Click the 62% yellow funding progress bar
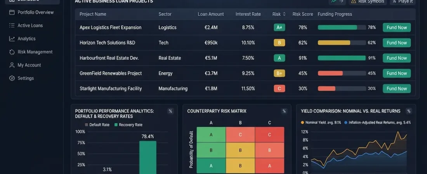This screenshot has width=427, height=174. [x=342, y=43]
